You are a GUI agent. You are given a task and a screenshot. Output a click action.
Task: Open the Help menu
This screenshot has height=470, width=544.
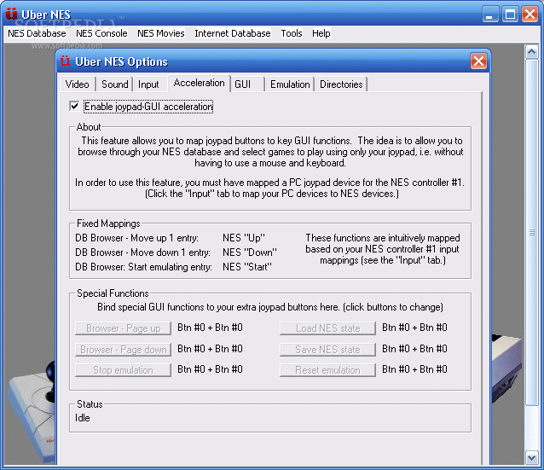[x=321, y=33]
